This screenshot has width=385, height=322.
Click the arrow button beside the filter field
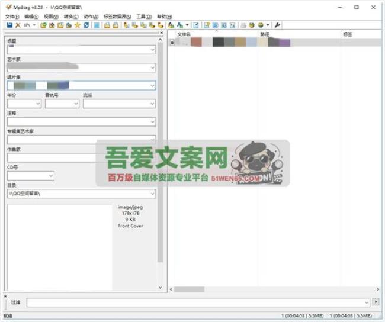pyautogui.click(x=376, y=302)
